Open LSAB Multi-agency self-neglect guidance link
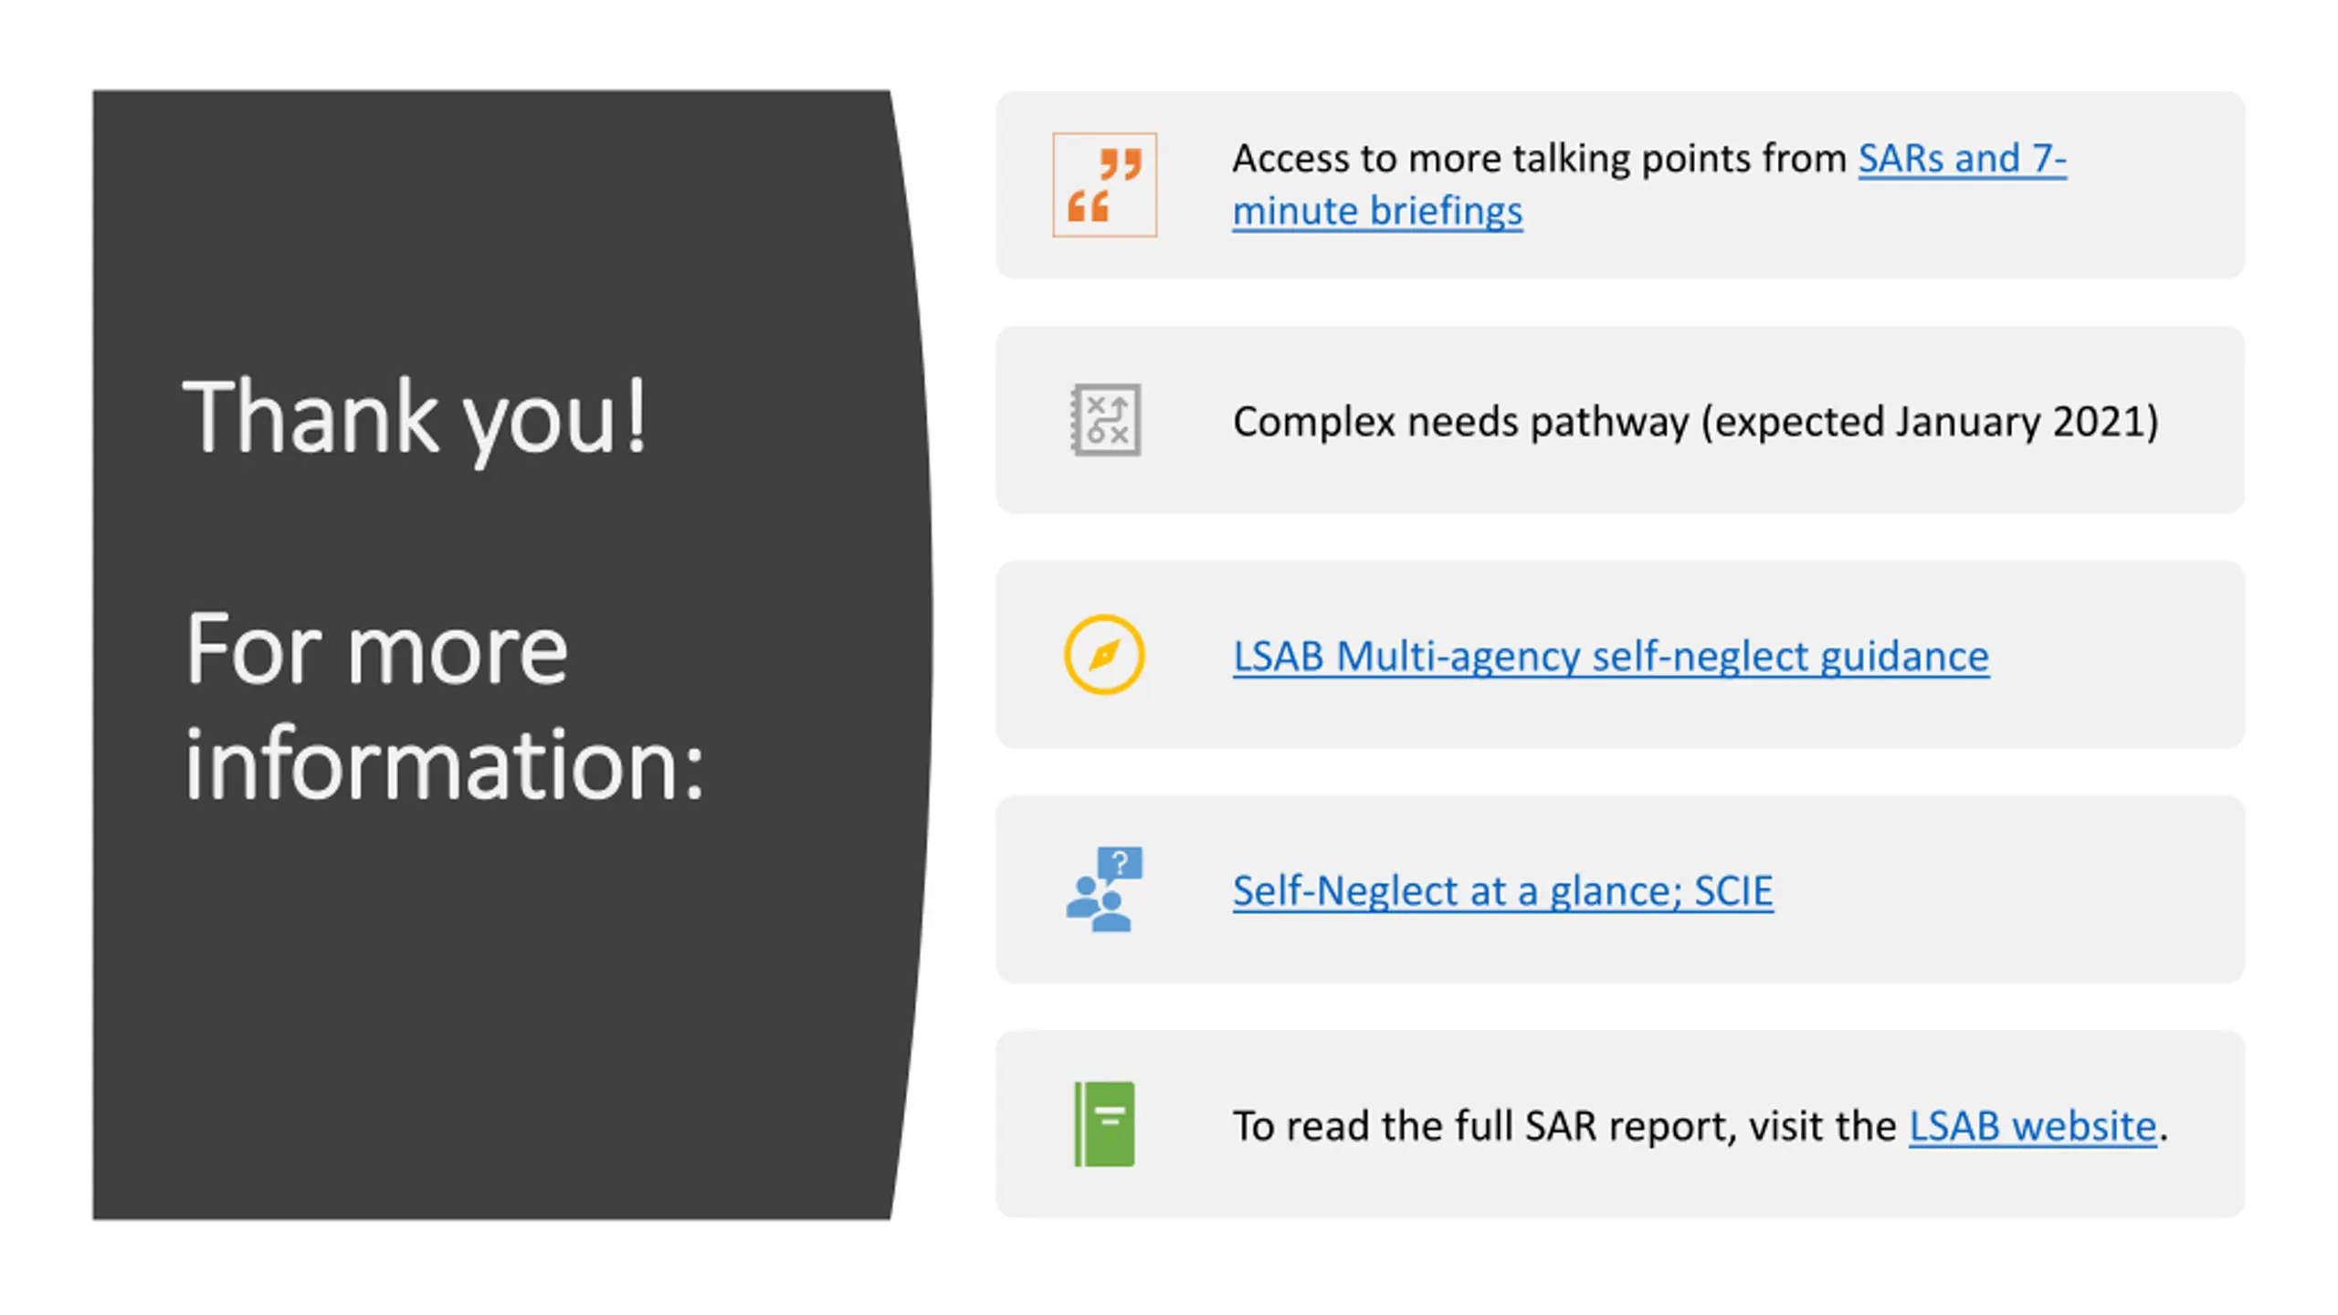The width and height of the screenshot is (2338, 1315). click(1611, 656)
